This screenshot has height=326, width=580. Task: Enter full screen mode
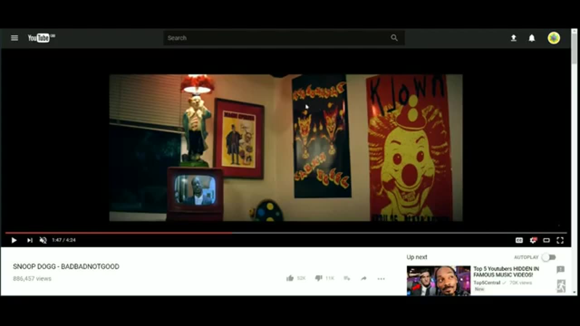(560, 240)
